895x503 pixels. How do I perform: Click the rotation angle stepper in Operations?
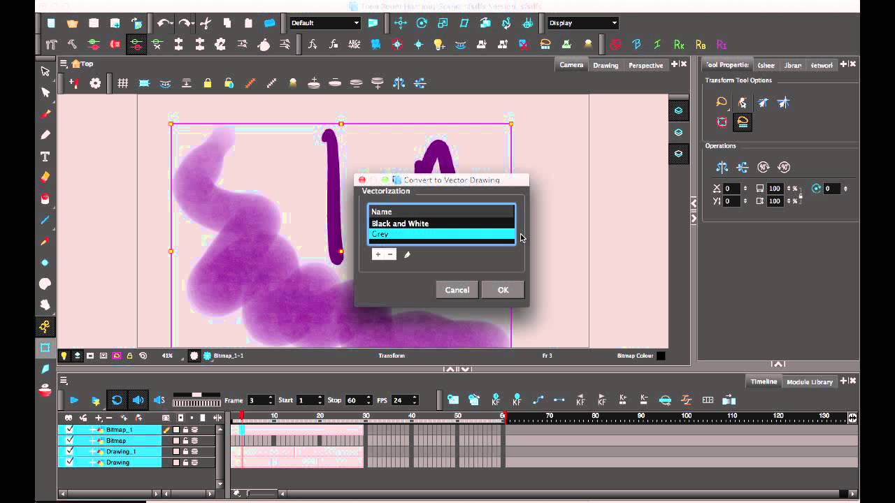[845, 189]
